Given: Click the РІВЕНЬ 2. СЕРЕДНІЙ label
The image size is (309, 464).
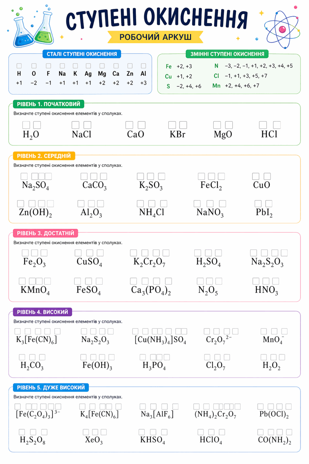Looking at the screenshot, I should (44, 156).
